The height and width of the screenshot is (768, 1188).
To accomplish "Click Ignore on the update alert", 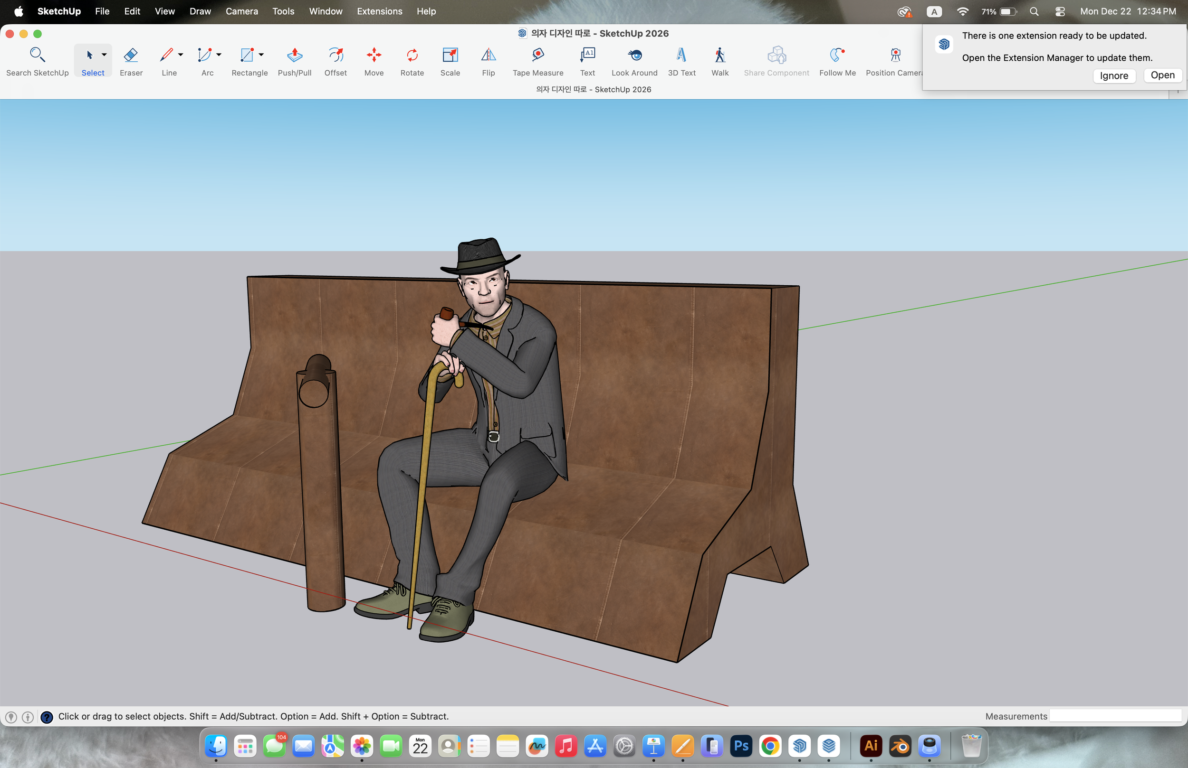I will pyautogui.click(x=1114, y=75).
